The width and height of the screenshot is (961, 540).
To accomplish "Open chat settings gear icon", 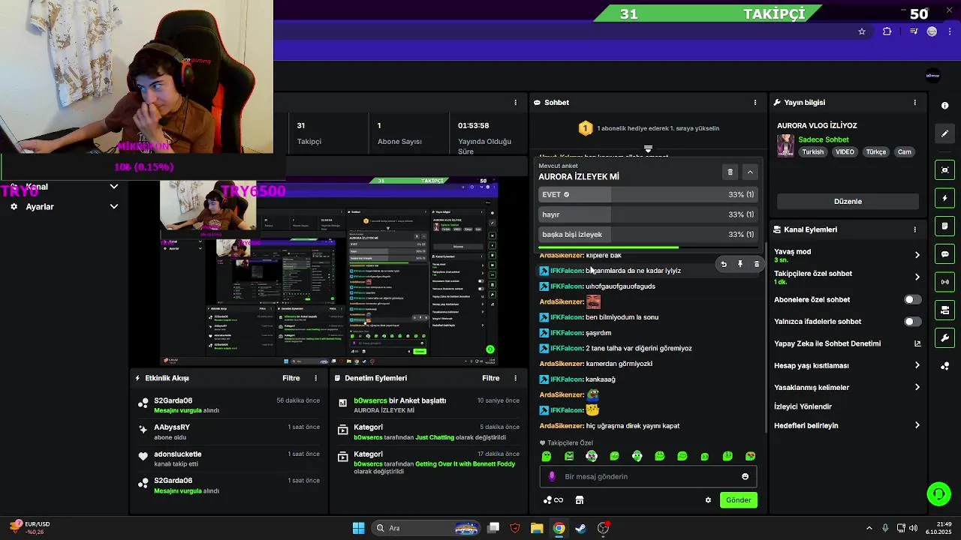I will pos(708,500).
